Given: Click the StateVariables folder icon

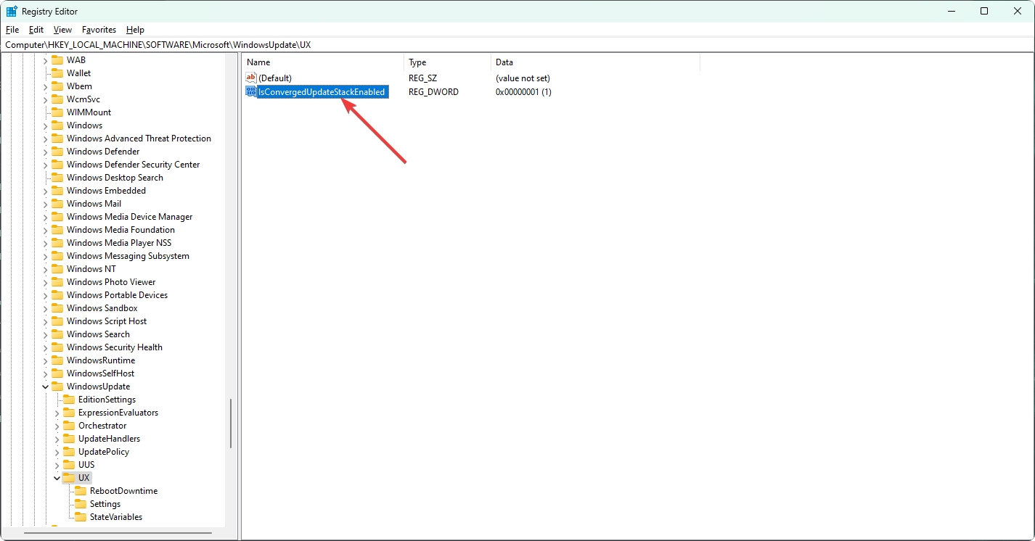Looking at the screenshot, I should click(x=81, y=517).
